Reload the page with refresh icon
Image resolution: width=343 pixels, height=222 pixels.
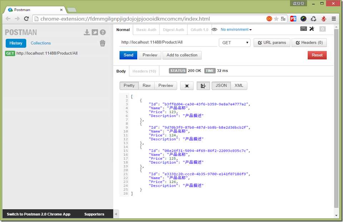(x=26, y=19)
